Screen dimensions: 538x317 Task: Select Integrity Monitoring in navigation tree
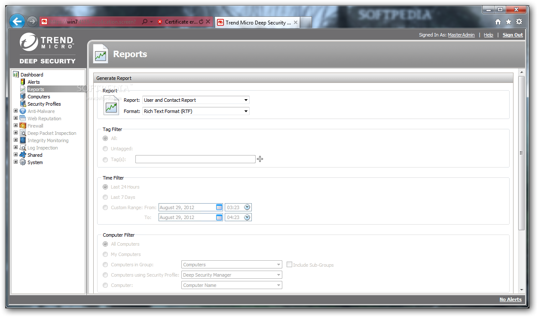(48, 140)
